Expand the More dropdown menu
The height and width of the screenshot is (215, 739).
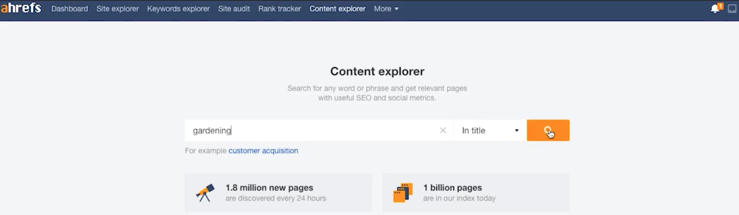click(386, 9)
